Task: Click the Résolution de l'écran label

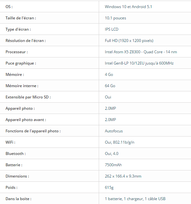Action: coord(26,41)
